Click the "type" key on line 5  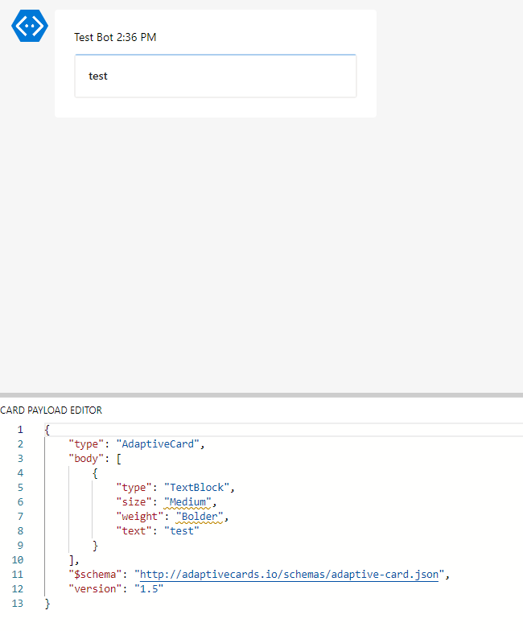coord(134,488)
